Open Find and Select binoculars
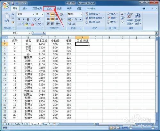The height and width of the screenshot is (131, 160). [x=138, y=19]
